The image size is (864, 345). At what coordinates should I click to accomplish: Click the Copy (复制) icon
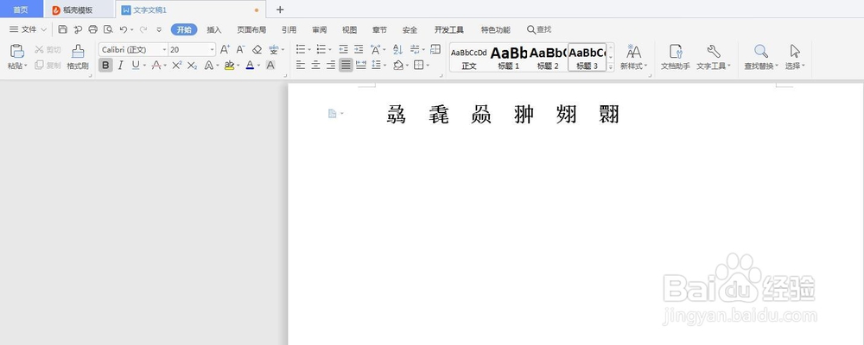39,65
